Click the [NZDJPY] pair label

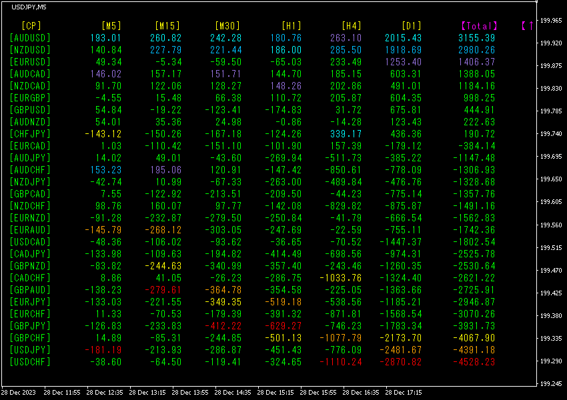pos(30,182)
